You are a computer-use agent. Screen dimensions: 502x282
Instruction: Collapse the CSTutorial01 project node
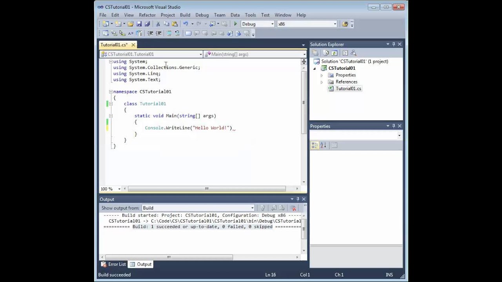coord(315,69)
